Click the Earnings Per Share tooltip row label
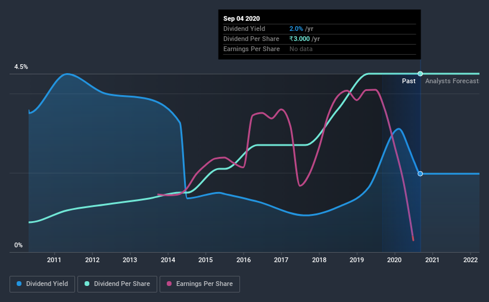 (x=251, y=49)
